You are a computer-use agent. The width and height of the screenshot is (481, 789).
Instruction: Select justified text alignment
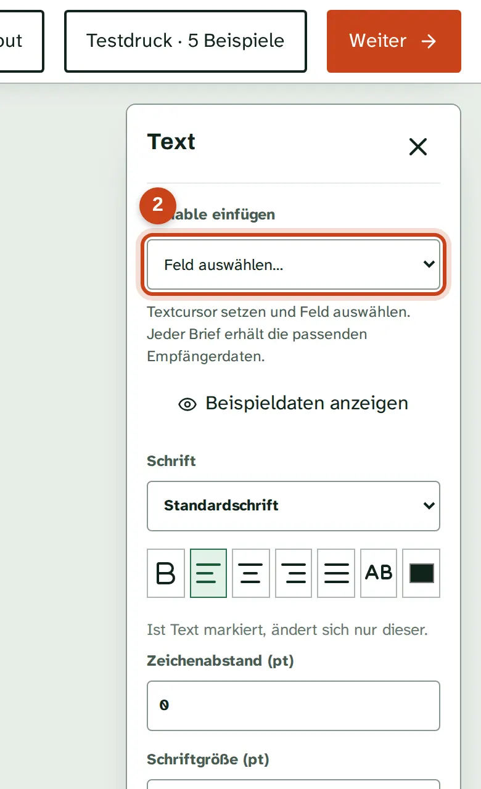click(336, 573)
